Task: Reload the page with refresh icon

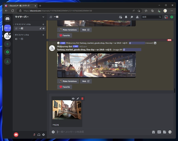Action: pyautogui.click(x=13, y=11)
